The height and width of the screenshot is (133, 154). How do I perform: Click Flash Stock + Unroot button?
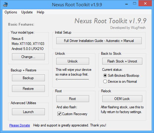(x=122, y=61)
